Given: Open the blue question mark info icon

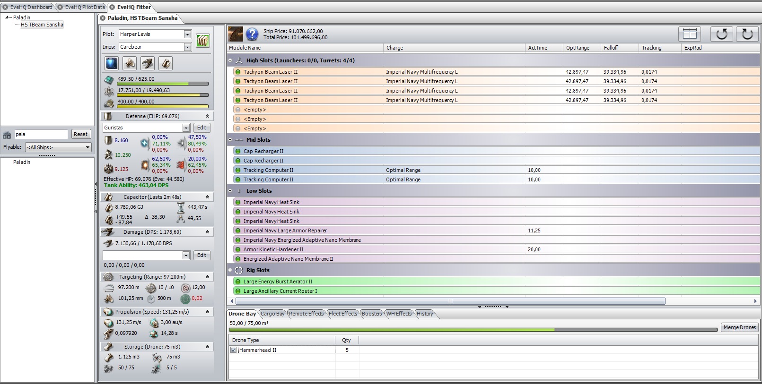Looking at the screenshot, I should point(252,34).
